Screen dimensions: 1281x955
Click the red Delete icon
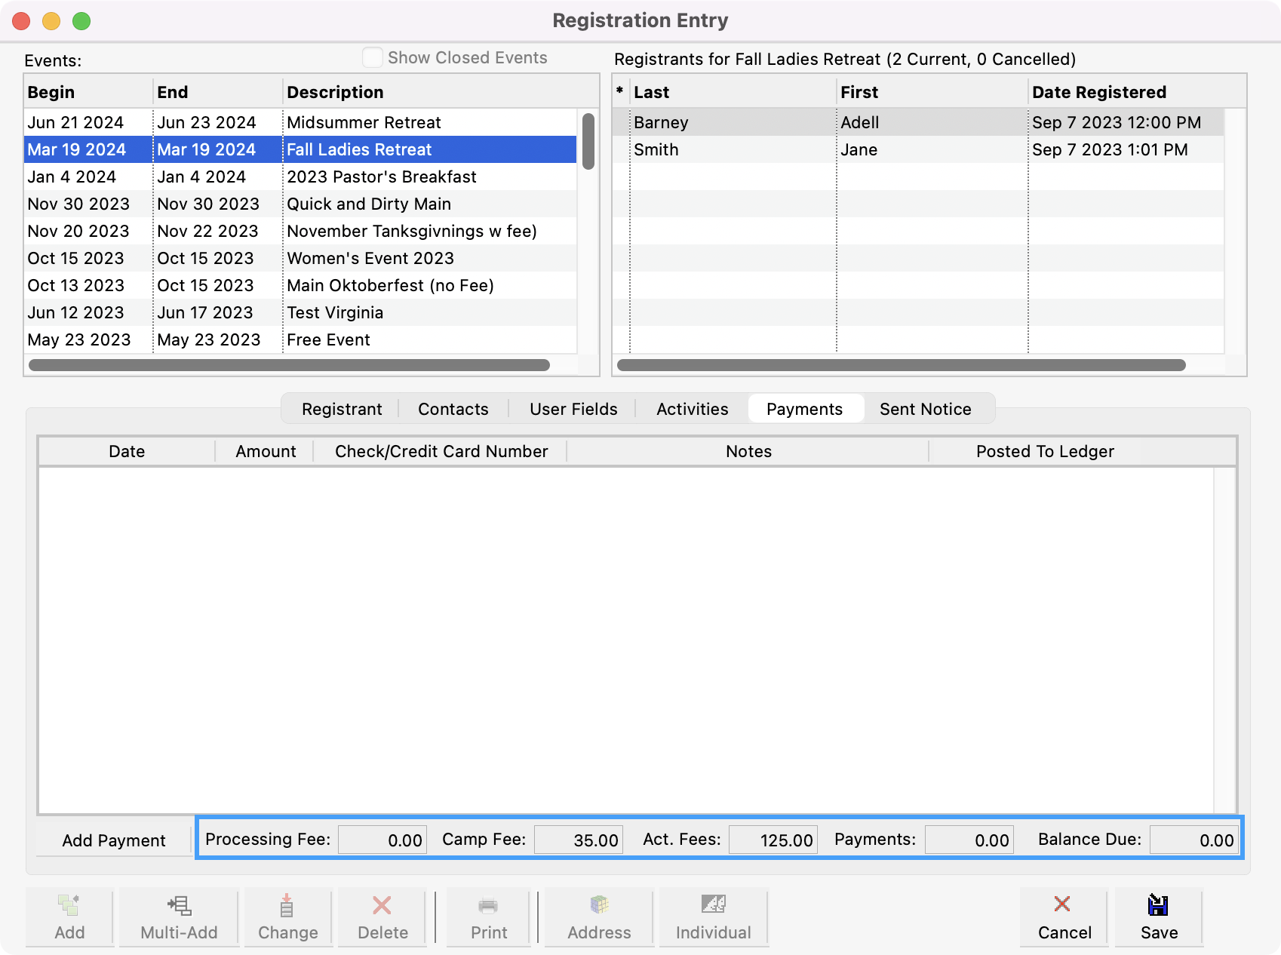[x=382, y=905]
